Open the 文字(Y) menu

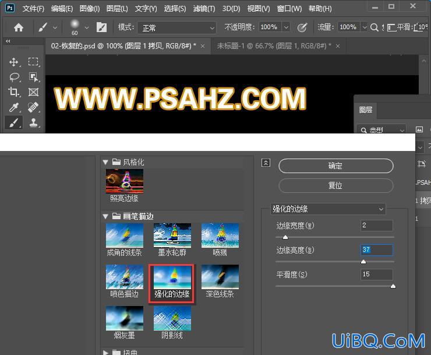point(146,9)
